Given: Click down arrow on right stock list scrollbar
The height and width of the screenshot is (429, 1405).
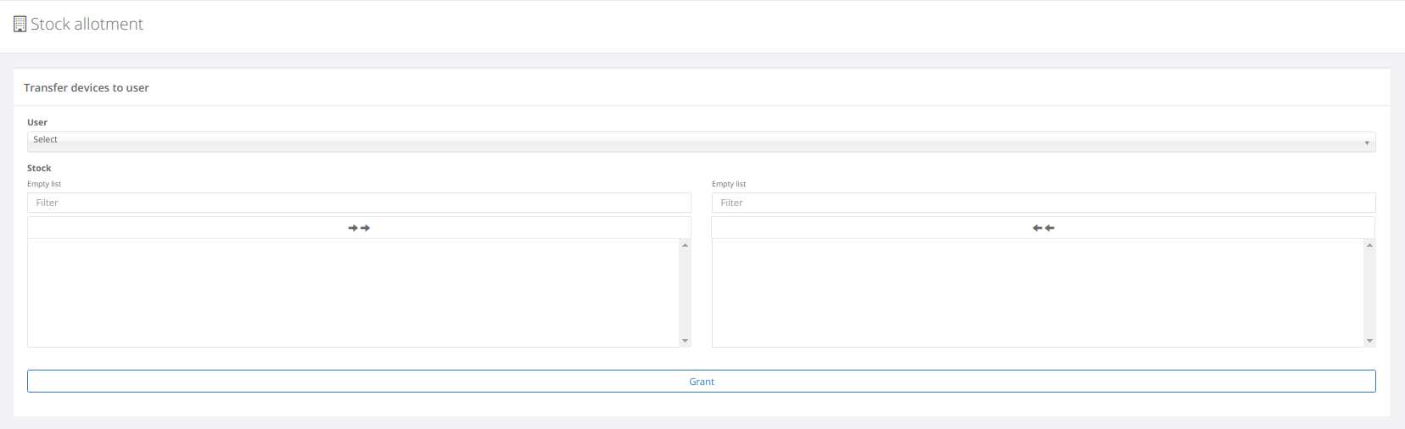Looking at the screenshot, I should pos(1369,341).
